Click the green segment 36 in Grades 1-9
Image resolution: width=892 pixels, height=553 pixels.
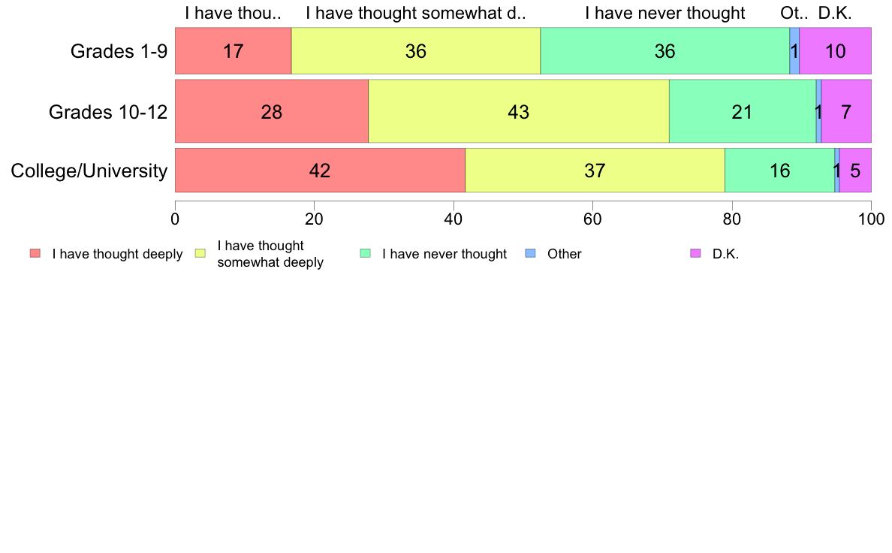click(665, 50)
